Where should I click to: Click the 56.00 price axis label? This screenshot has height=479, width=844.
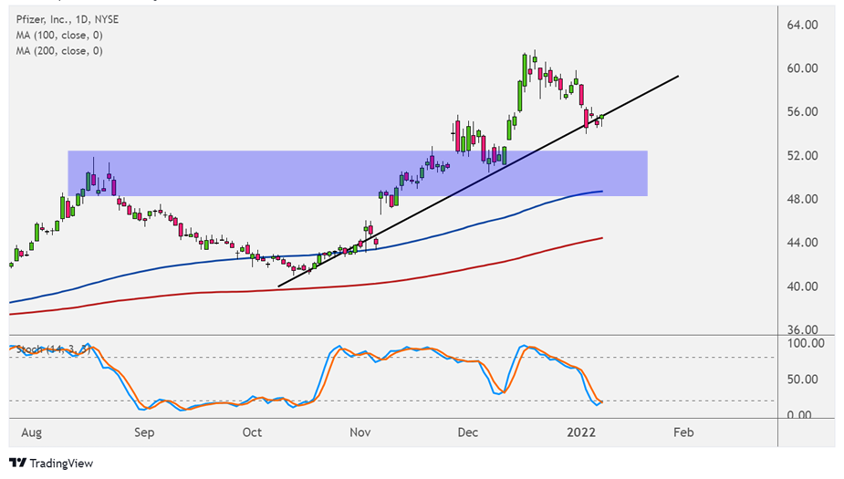[802, 112]
